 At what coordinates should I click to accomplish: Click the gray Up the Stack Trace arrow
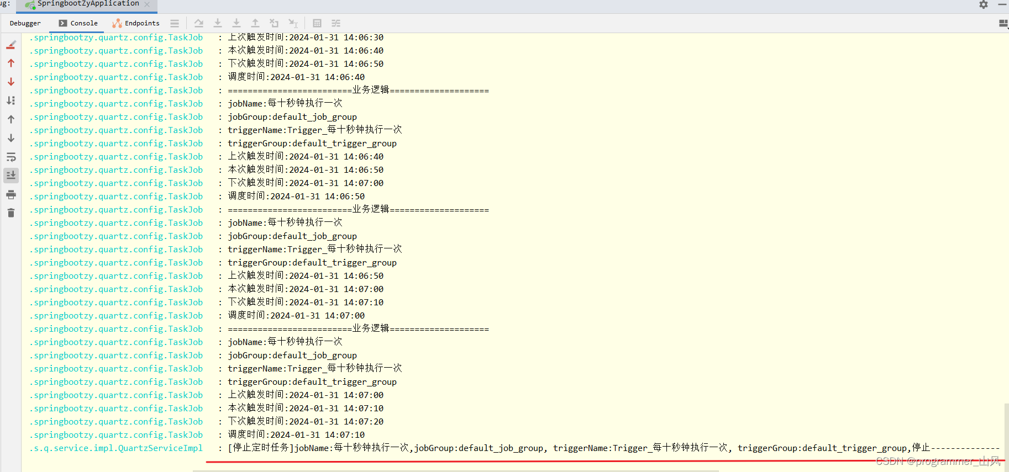tap(11, 119)
